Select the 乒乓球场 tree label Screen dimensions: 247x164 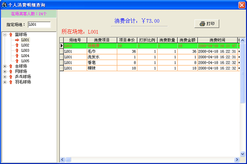pyautogui.click(x=23, y=77)
